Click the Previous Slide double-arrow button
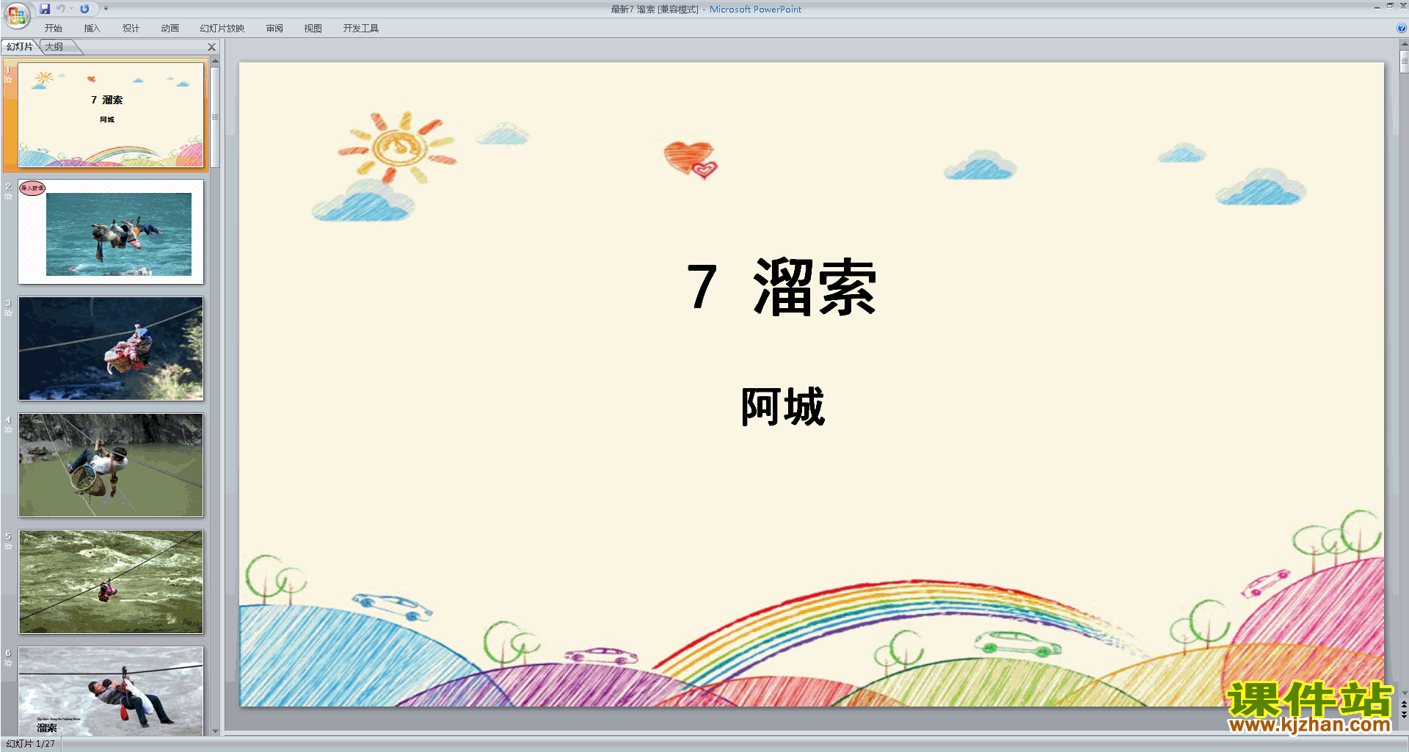The image size is (1409, 752). point(1404,704)
